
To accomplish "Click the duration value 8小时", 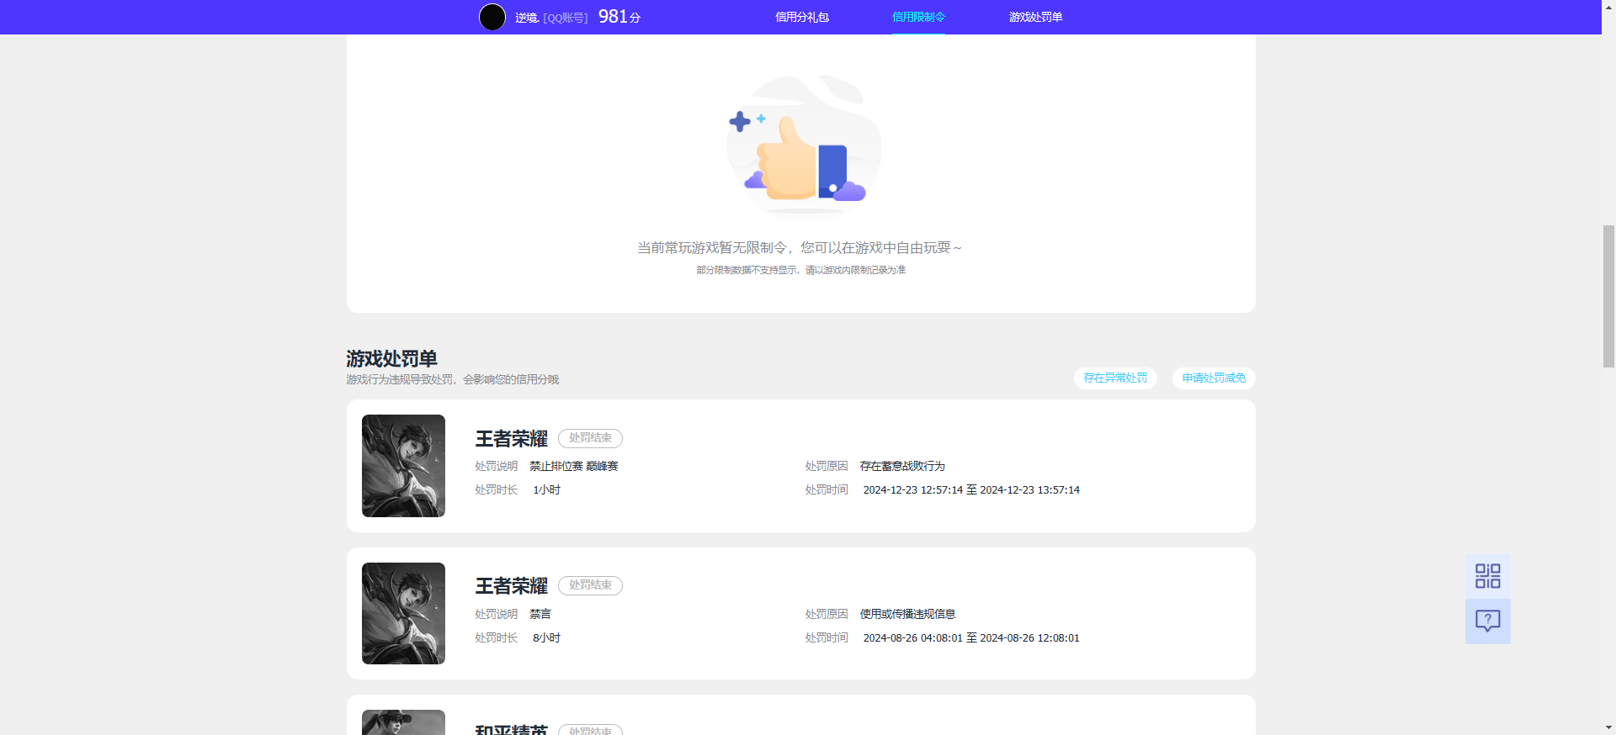I will (x=546, y=637).
